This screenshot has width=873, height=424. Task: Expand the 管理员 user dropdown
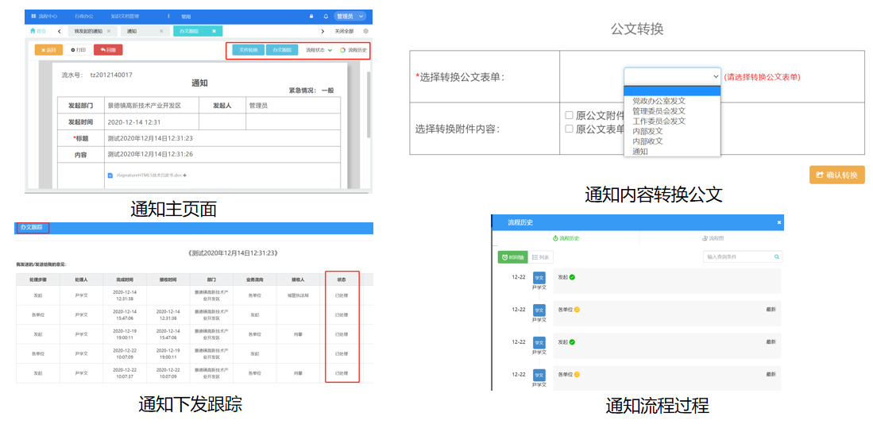[x=350, y=16]
